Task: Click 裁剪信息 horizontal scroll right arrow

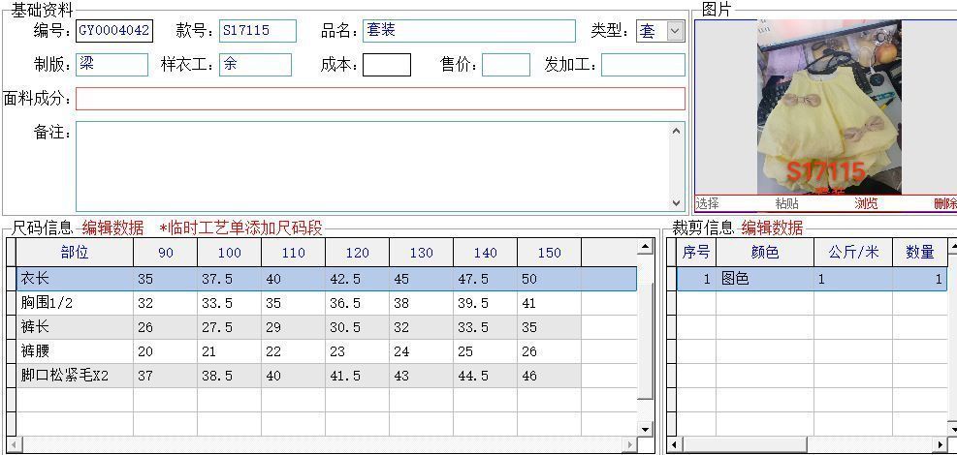Action: [941, 445]
